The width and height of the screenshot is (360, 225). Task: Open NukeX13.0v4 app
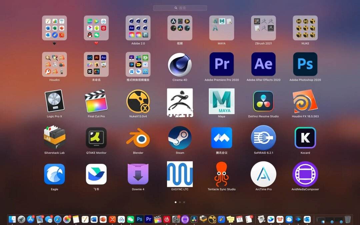click(138, 101)
